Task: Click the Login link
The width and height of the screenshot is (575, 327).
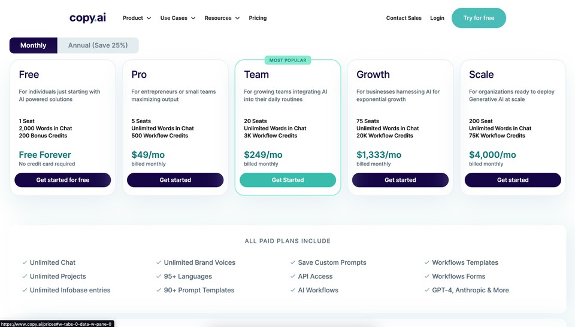Action: click(437, 18)
